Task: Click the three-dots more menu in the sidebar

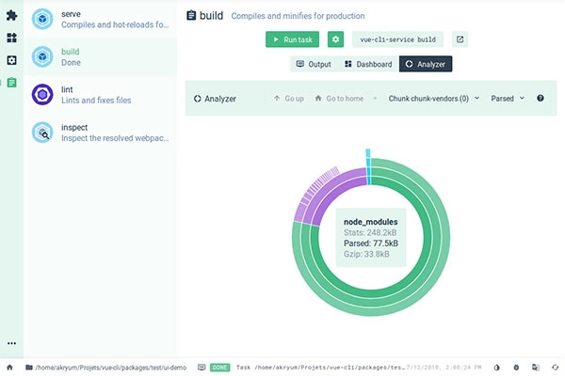Action: tap(11, 343)
